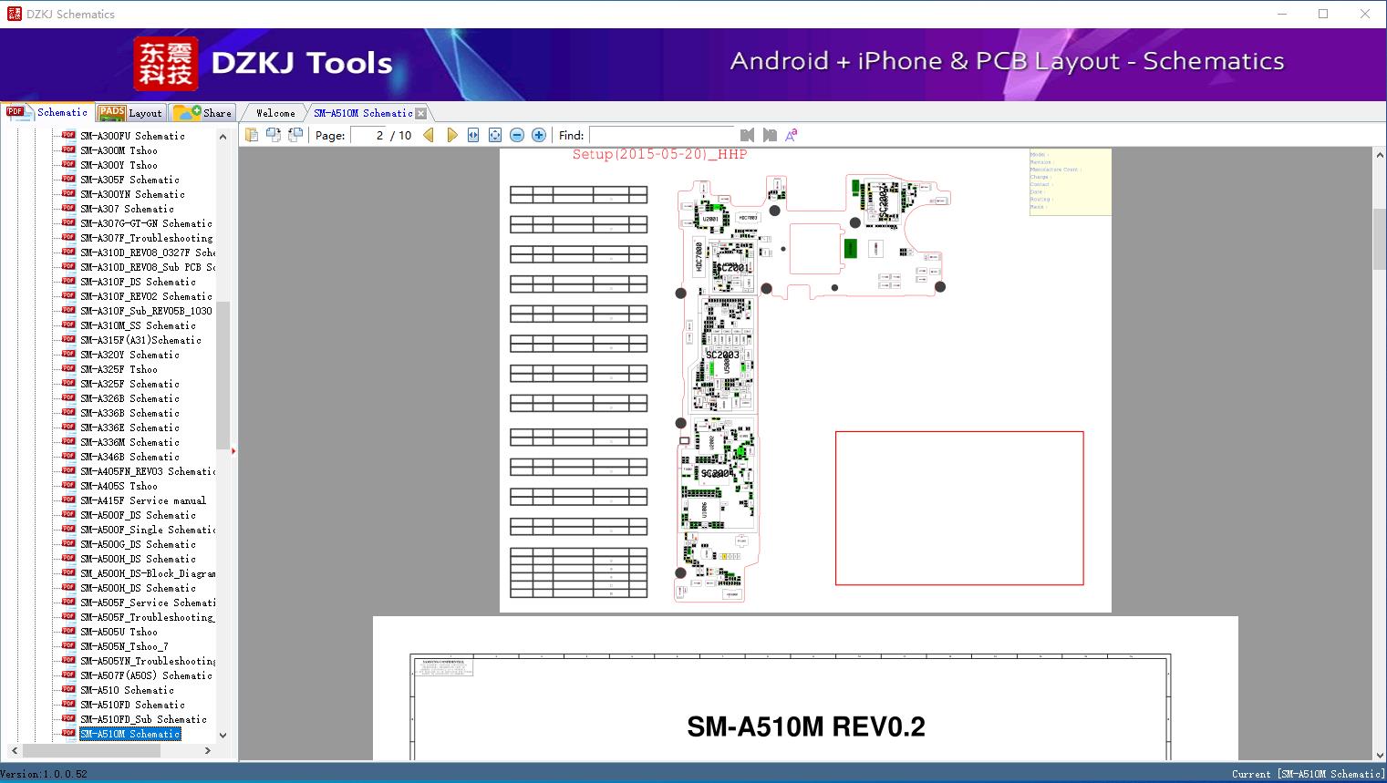1387x783 pixels.
Task: Open SM_A500H_DS-Block_Diagram entry
Action: click(148, 573)
